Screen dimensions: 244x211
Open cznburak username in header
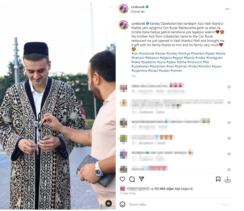pyautogui.click(x=138, y=7)
